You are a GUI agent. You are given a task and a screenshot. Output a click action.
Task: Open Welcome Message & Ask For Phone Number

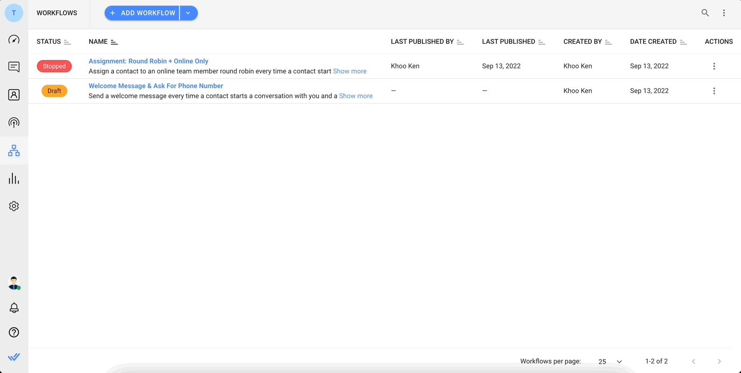(156, 86)
